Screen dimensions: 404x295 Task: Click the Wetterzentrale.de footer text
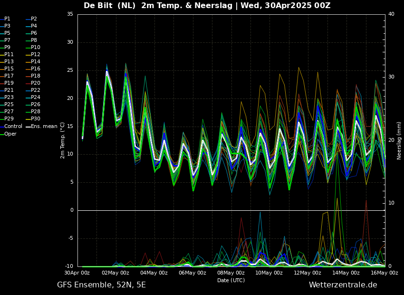tap(343, 285)
